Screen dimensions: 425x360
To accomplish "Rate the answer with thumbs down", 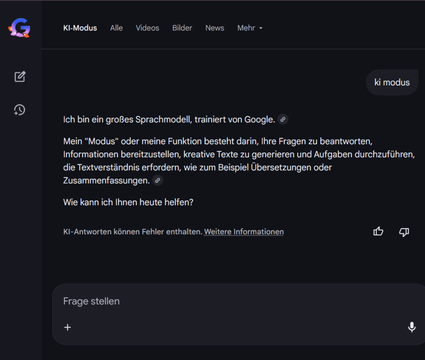I will pyautogui.click(x=404, y=232).
